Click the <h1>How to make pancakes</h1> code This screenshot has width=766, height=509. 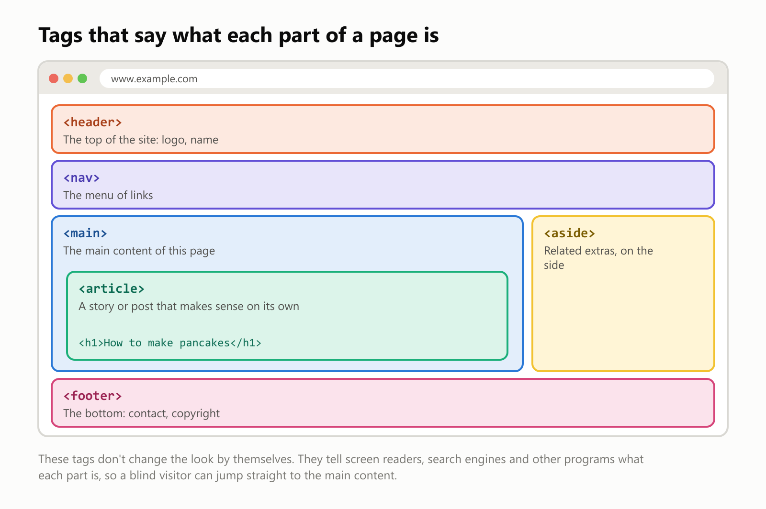click(170, 343)
